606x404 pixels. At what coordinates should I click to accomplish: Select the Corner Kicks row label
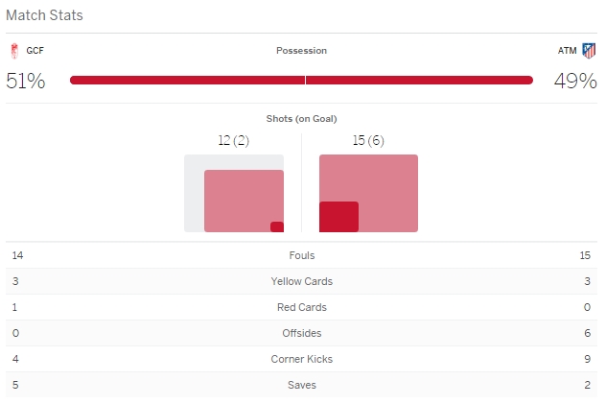pos(301,359)
